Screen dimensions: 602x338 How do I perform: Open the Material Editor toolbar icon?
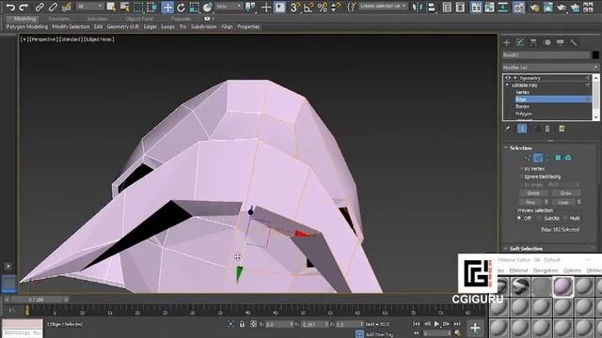pos(518,7)
